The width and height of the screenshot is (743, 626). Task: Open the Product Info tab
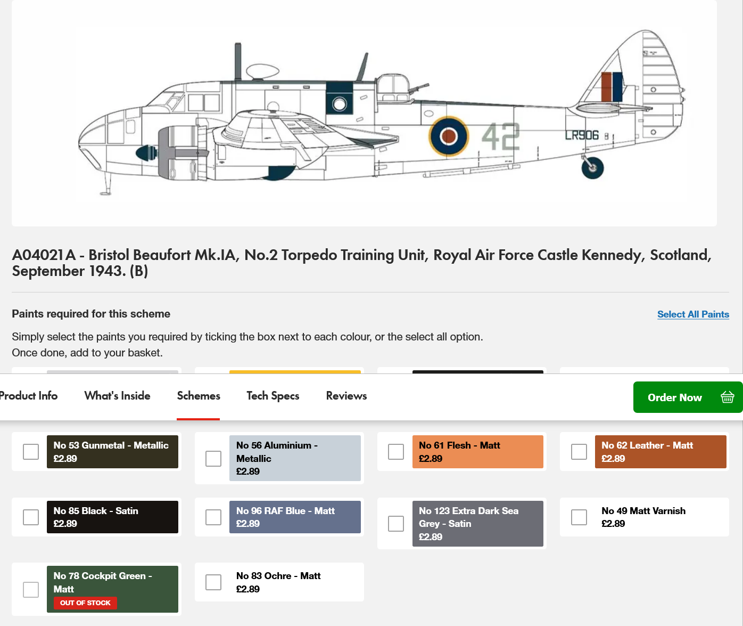(28, 396)
